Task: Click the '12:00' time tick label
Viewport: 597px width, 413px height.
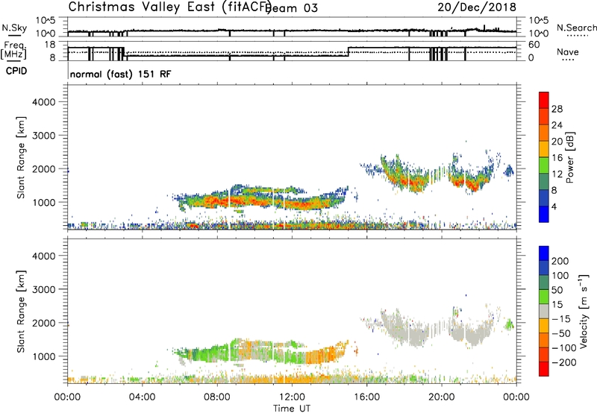Action: click(292, 397)
